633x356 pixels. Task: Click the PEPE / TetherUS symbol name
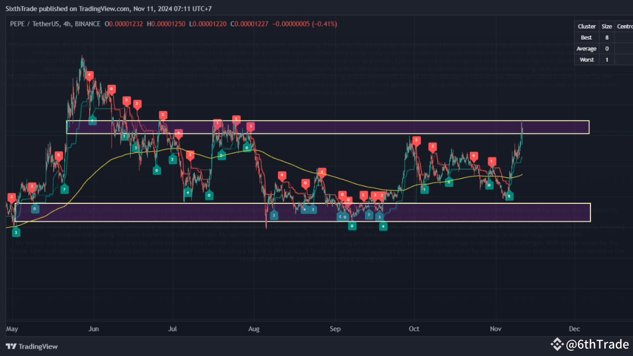point(29,23)
